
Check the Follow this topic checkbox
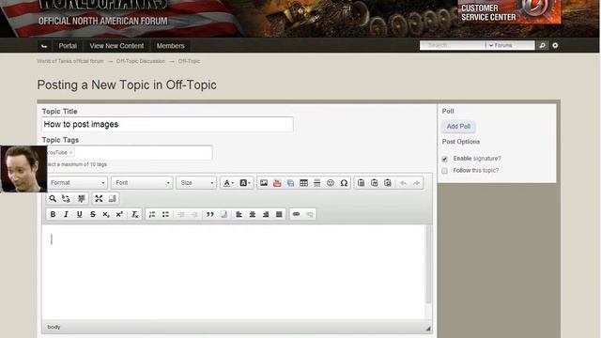pyautogui.click(x=444, y=171)
